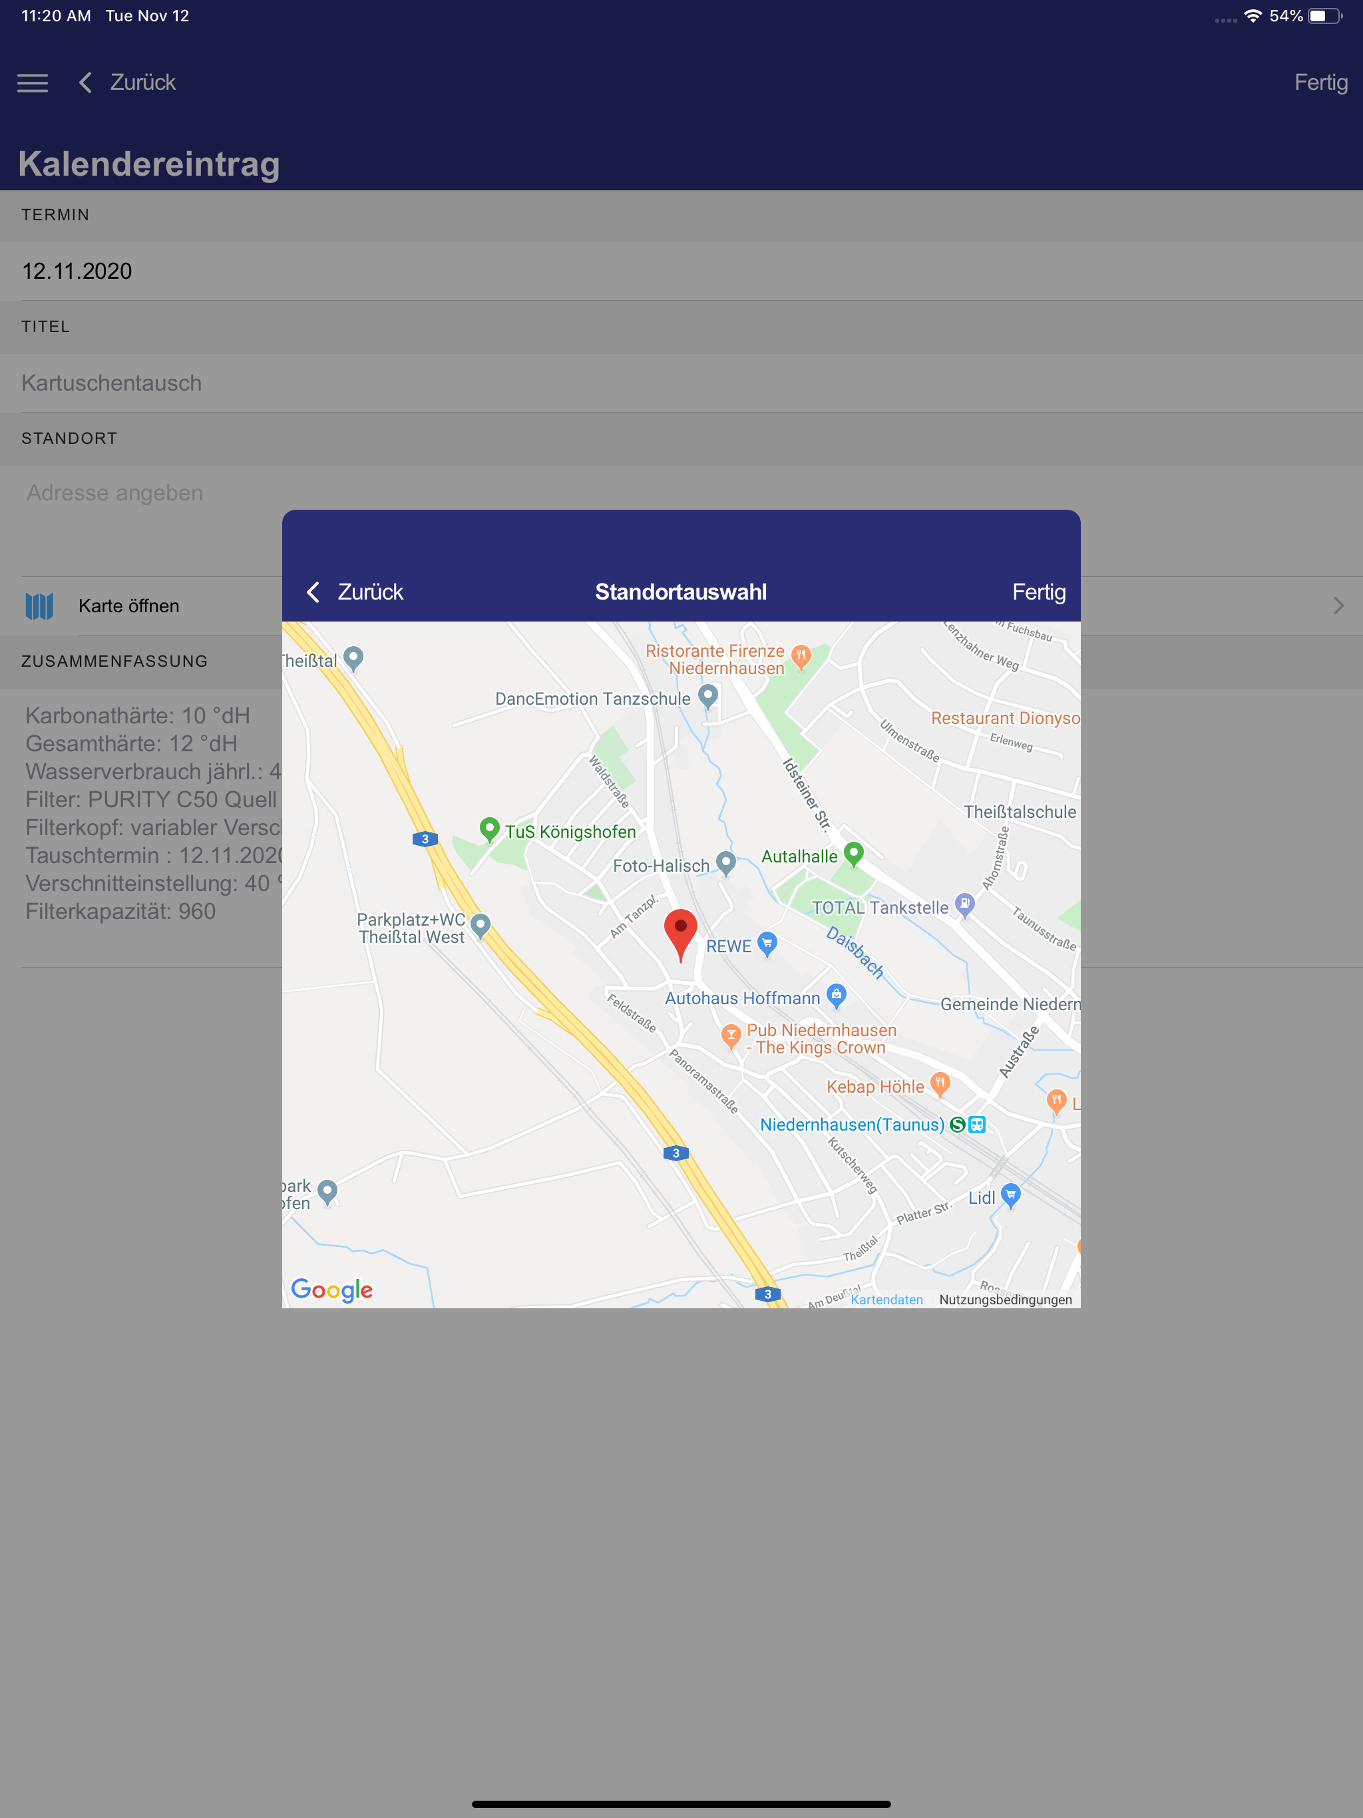Image resolution: width=1363 pixels, height=1818 pixels.
Task: Select Lidl shopping marker
Action: tap(1011, 1195)
